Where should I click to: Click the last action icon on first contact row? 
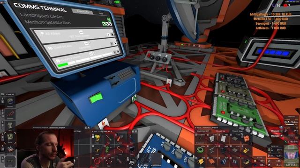pyautogui.click(x=112, y=35)
